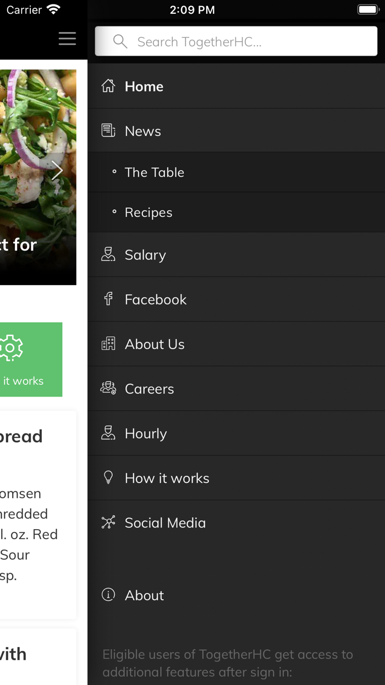Viewport: 385px width, 685px height.
Task: Tap the Careers people icon
Action: click(x=108, y=388)
